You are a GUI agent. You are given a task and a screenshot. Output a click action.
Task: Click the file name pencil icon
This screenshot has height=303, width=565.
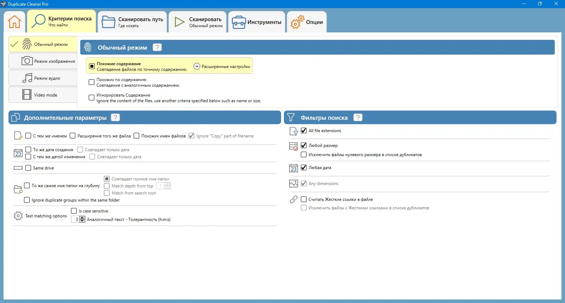18,136
